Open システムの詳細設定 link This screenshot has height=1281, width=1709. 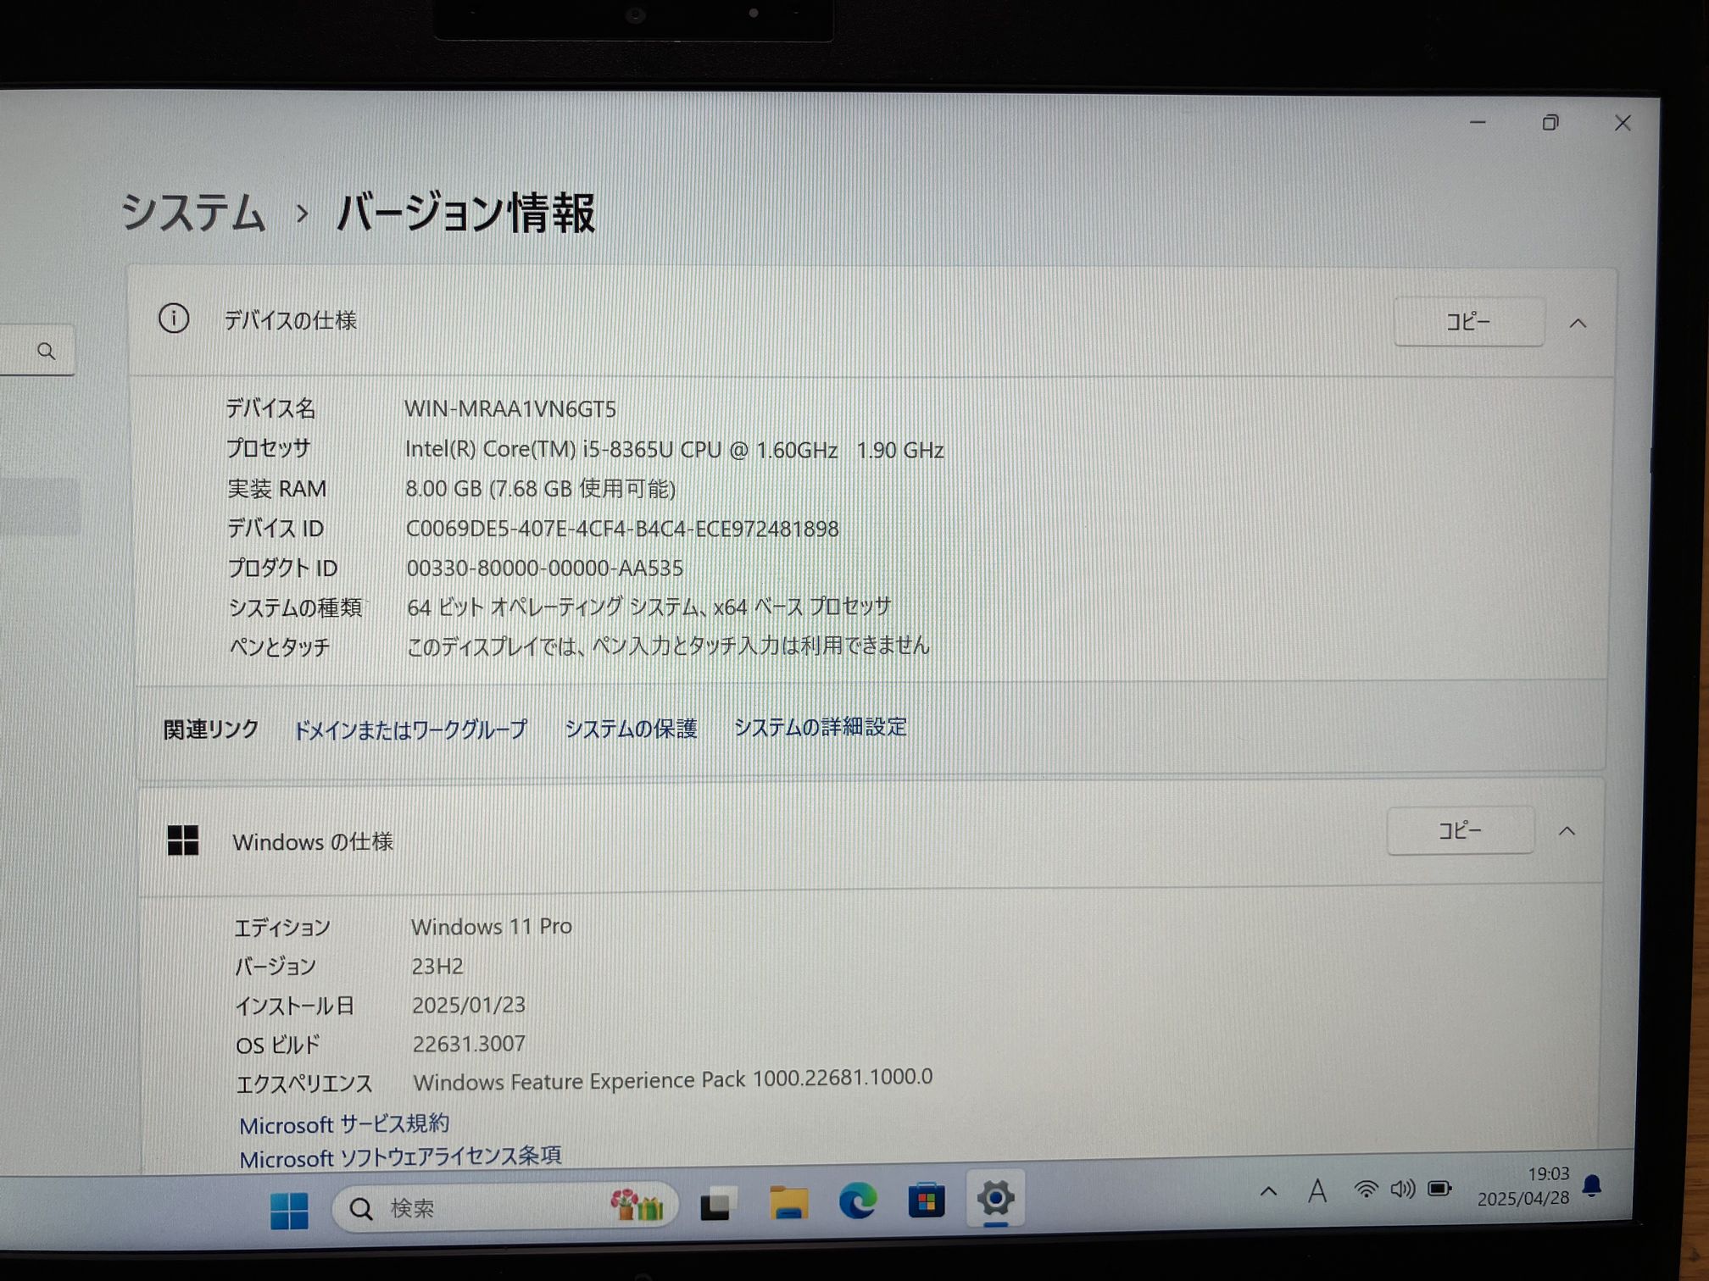pos(820,727)
